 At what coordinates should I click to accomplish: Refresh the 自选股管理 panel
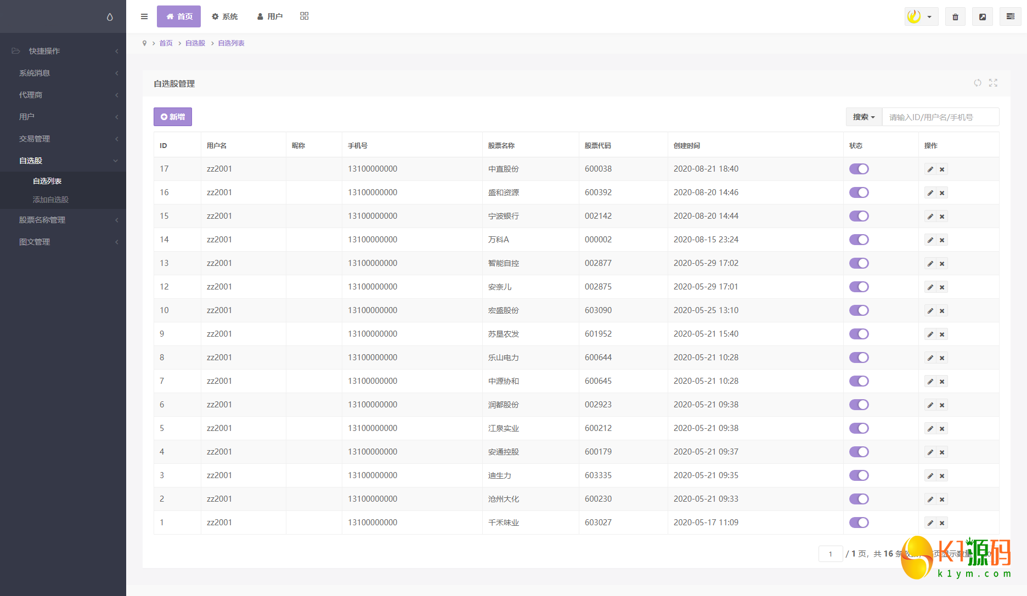coord(978,83)
